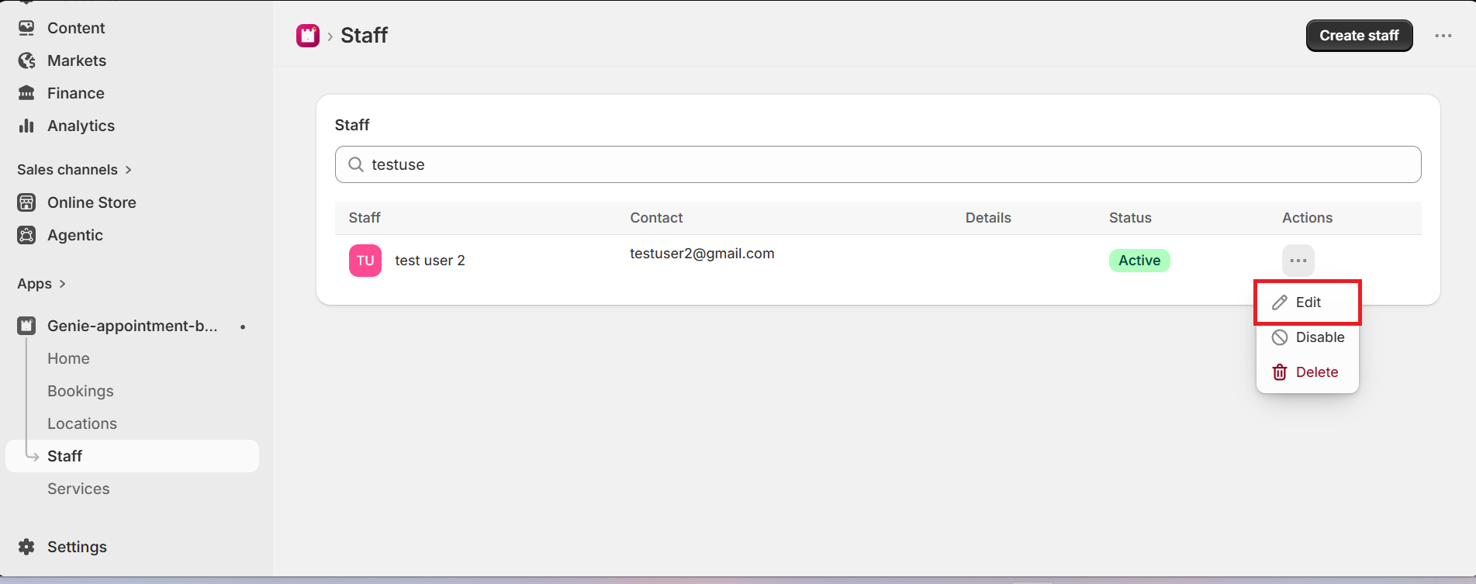Screen dimensions: 1476x584
Task: Expand the Sales channels section
Action: (x=74, y=170)
